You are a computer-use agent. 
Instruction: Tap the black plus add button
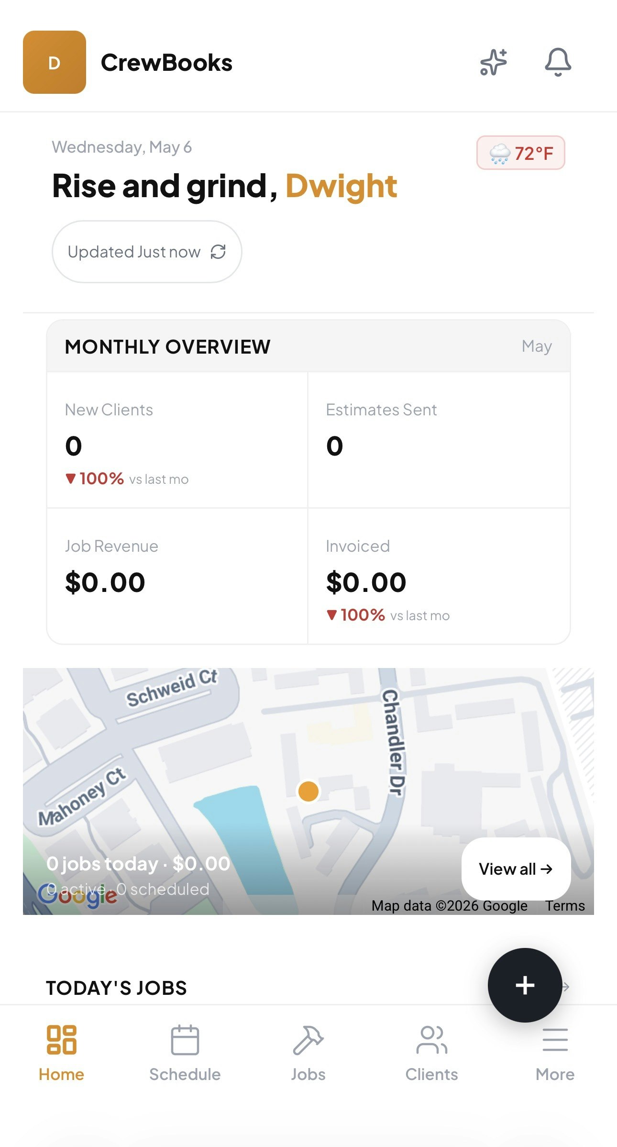click(x=525, y=985)
